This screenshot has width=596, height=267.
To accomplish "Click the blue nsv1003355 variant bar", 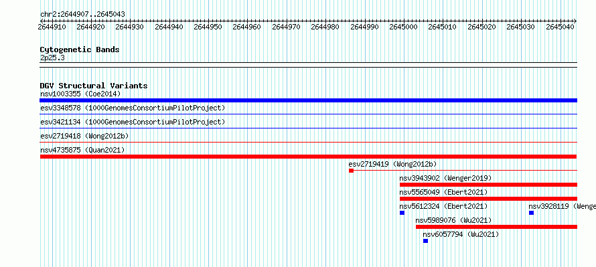I will (x=308, y=100).
